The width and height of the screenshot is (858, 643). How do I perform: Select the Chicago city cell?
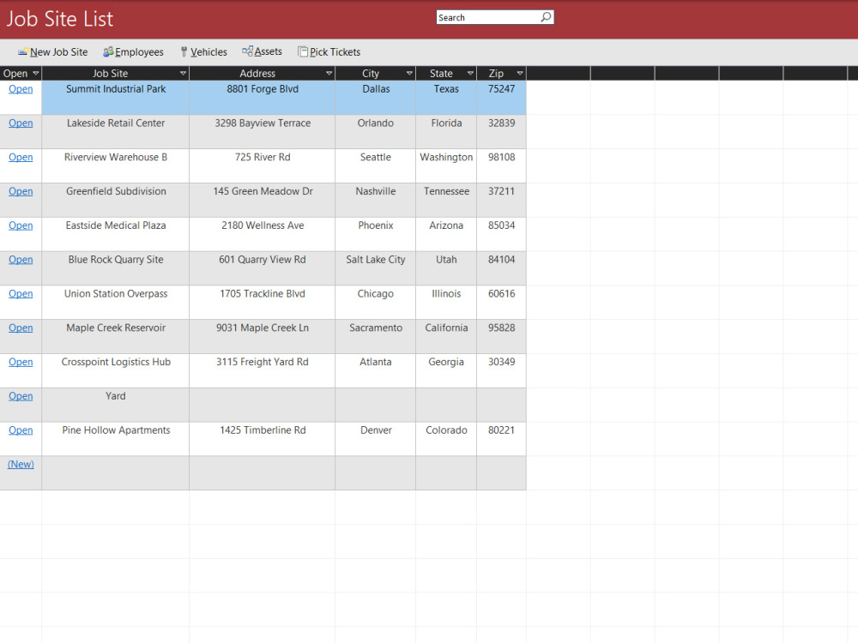pos(376,303)
